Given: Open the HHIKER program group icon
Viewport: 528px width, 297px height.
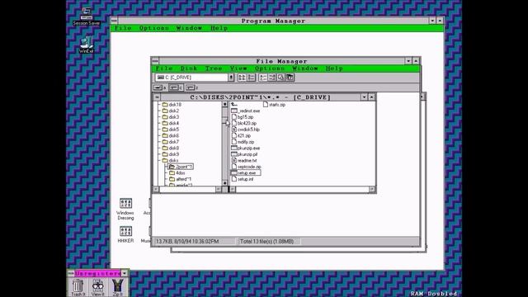Looking at the screenshot, I should [125, 234].
